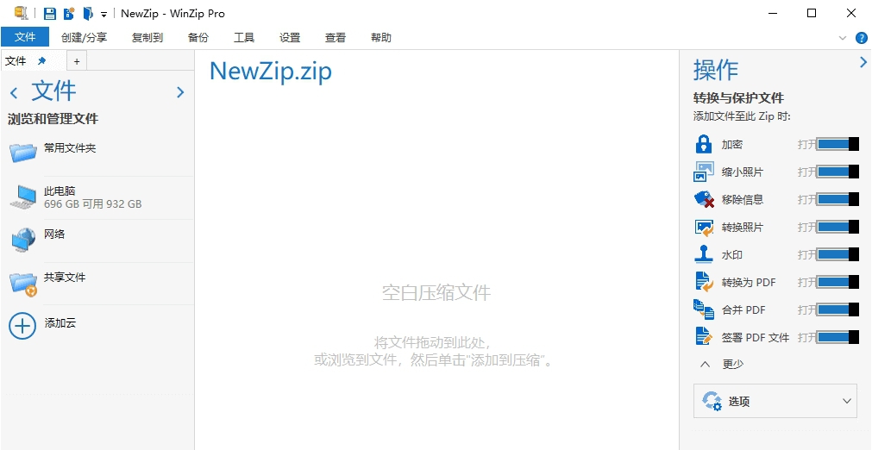Image resolution: width=872 pixels, height=450 pixels.
Task: Select the 添加云 label
Action: (60, 322)
